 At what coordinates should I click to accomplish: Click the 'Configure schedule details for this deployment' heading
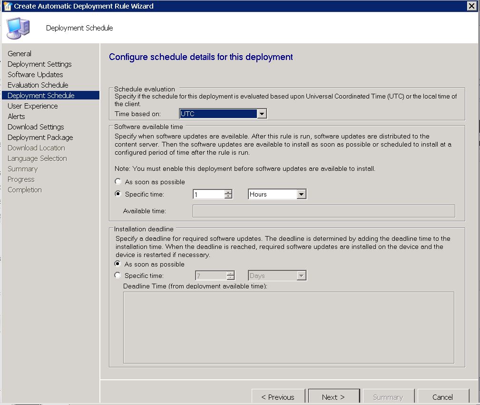click(x=201, y=57)
